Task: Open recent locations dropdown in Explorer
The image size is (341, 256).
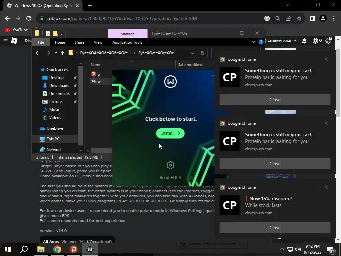Action: 56,53
